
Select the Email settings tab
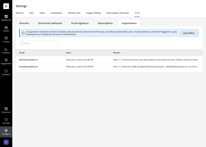[137, 13]
